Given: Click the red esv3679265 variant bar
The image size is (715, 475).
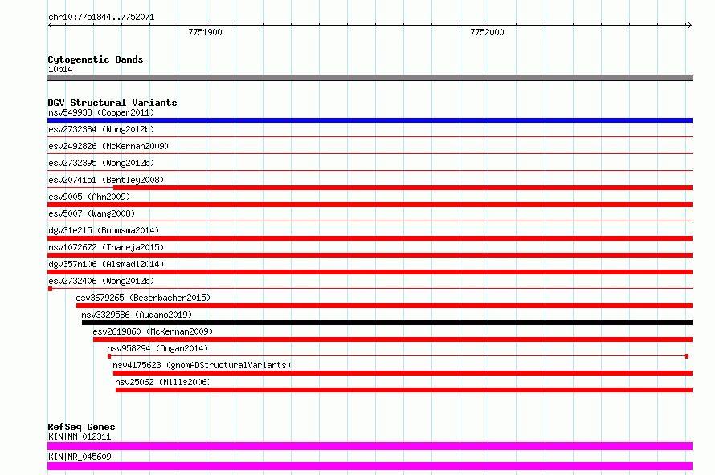Looking at the screenshot, I should [384, 306].
